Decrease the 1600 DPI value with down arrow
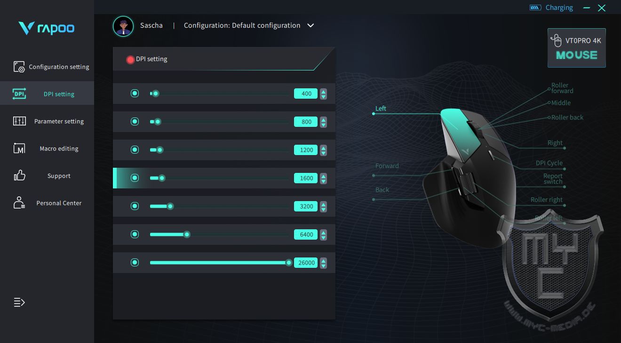 click(323, 181)
